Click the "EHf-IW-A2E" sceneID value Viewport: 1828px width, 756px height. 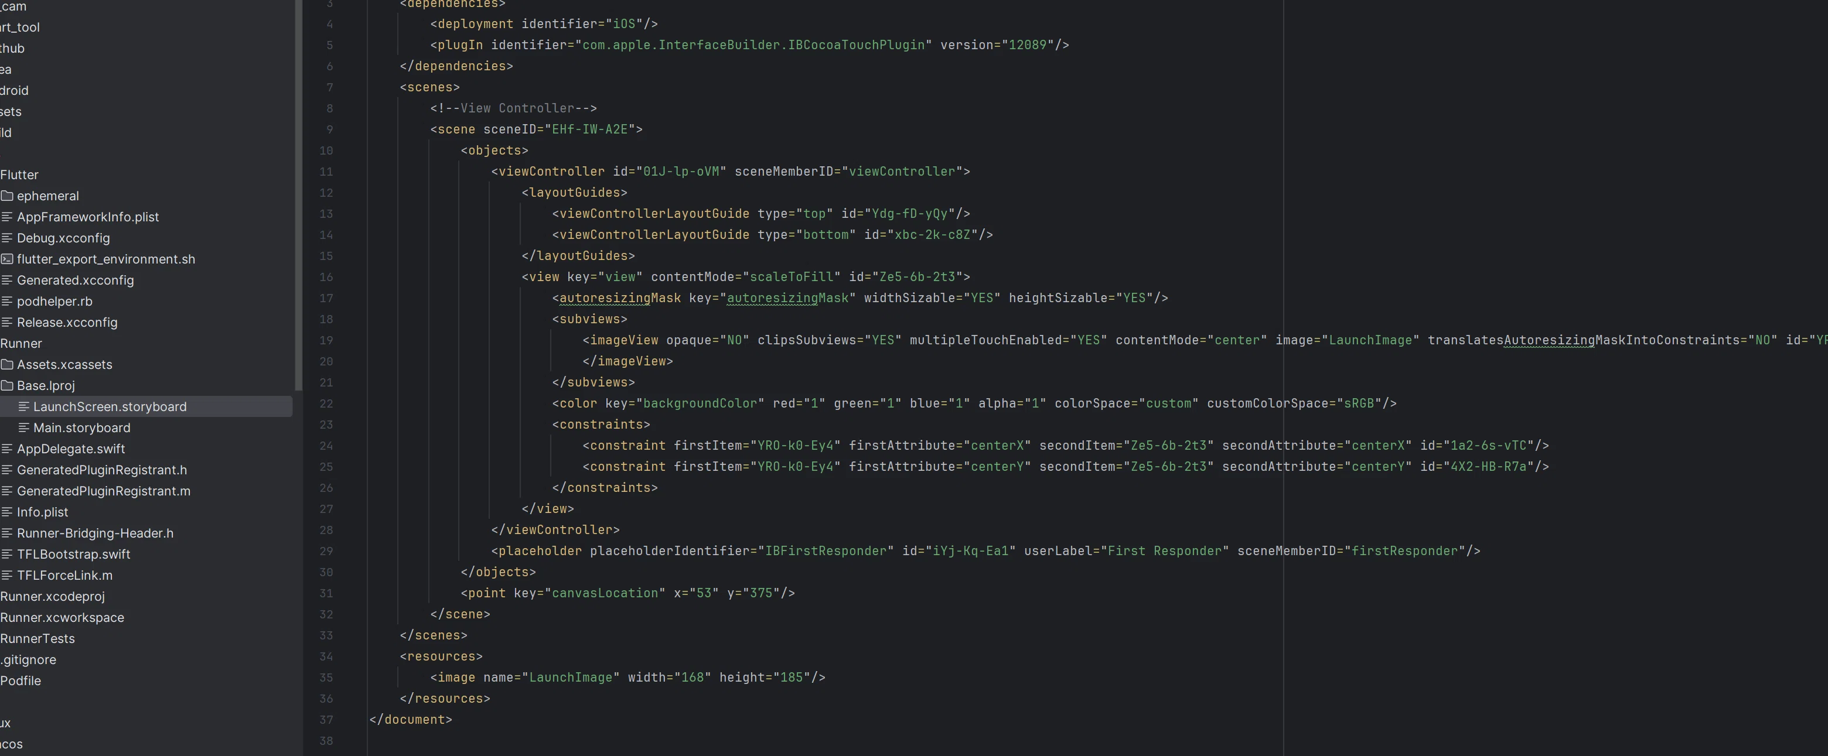(x=589, y=129)
